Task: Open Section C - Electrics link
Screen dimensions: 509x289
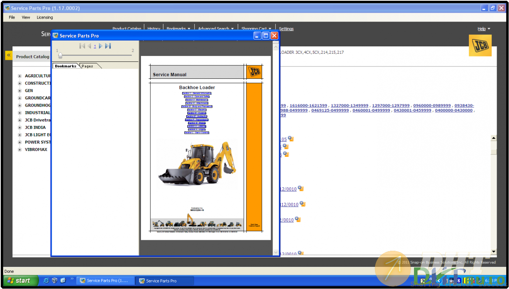Action: pos(197,110)
